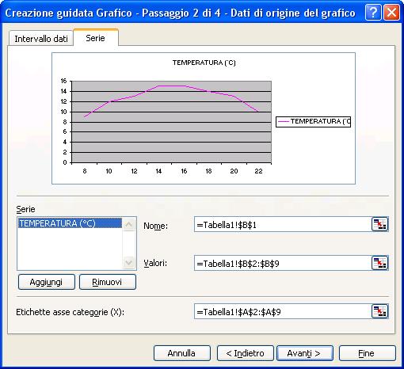Click the Etichette asse categorie input field
Image resolution: width=404 pixels, height=369 pixels.
[283, 311]
